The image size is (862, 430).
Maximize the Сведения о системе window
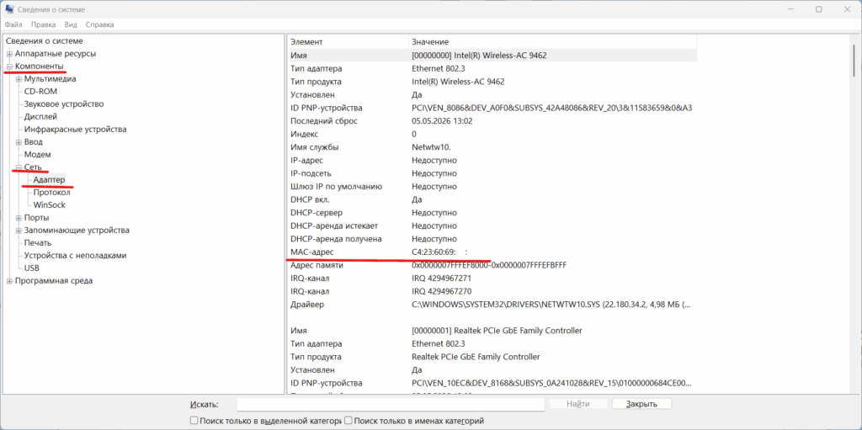coord(819,9)
